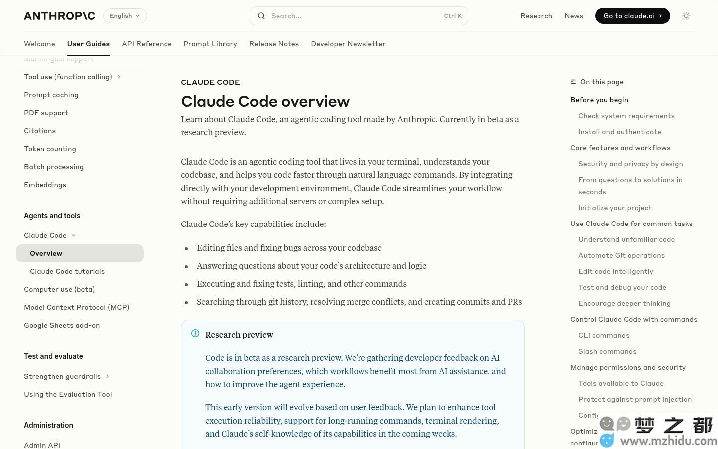Switch to API Reference tab
The width and height of the screenshot is (718, 449).
coord(147,44)
